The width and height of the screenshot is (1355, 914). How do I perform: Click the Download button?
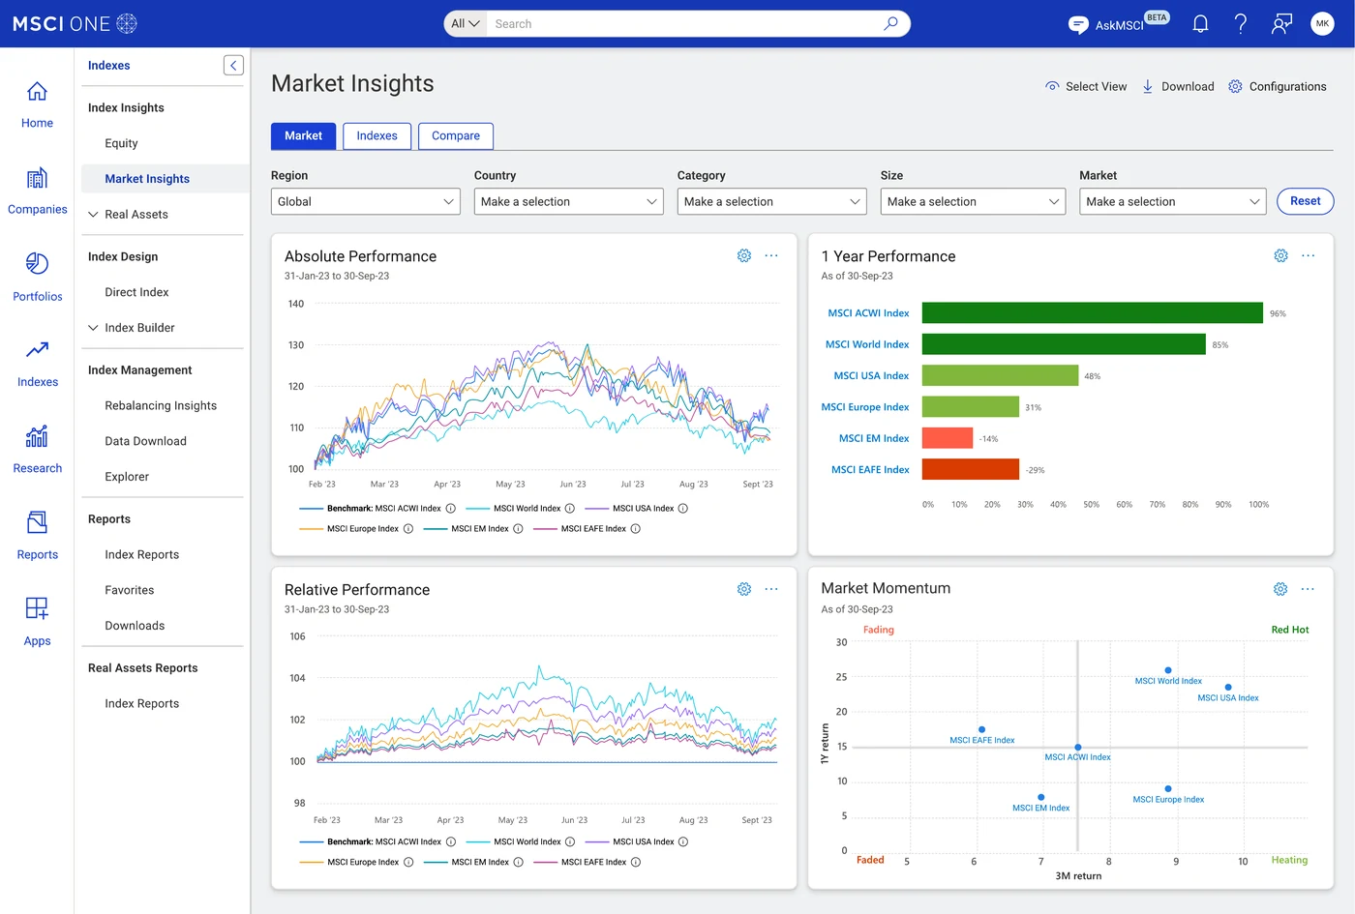coord(1178,86)
